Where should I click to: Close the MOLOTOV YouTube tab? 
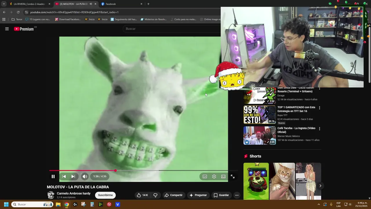pyautogui.click(x=95, y=4)
